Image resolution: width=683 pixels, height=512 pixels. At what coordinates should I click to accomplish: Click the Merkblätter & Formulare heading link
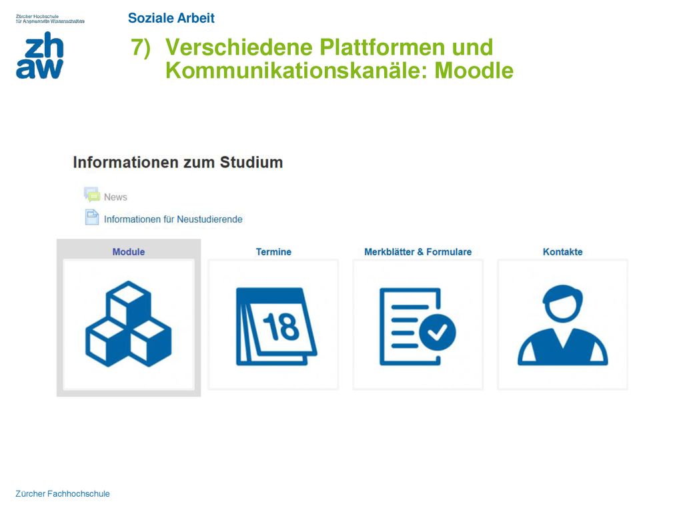(418, 251)
